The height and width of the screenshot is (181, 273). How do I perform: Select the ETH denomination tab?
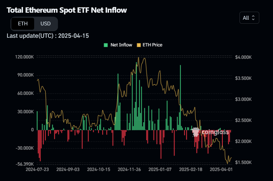(x=22, y=24)
